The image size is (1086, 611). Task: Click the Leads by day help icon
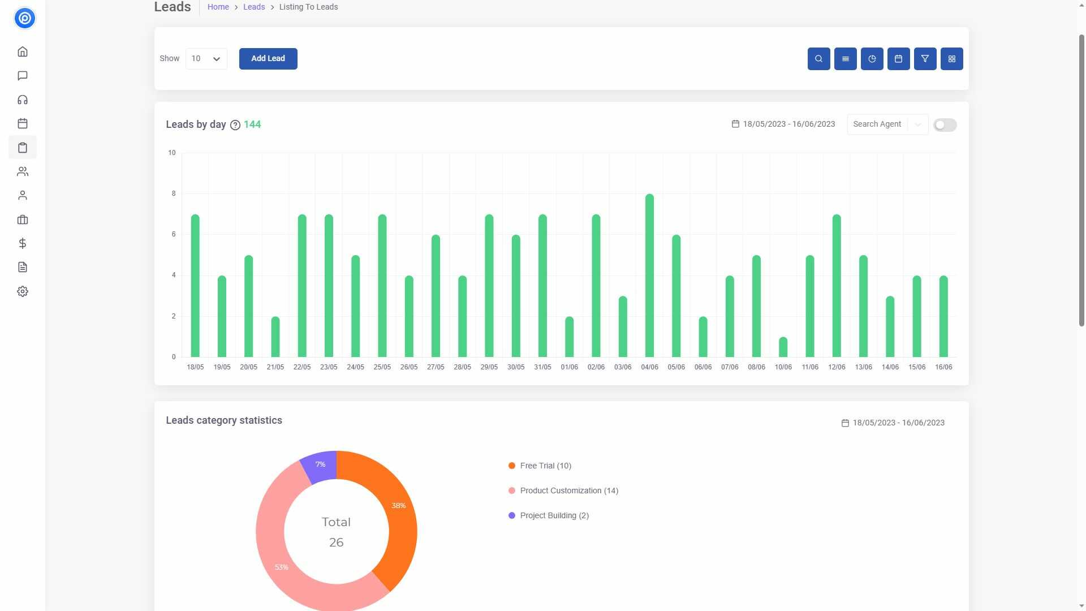click(x=235, y=125)
